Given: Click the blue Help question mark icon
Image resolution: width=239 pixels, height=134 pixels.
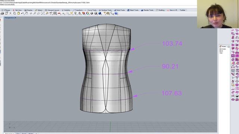Looking at the screenshot, I should [116, 13].
